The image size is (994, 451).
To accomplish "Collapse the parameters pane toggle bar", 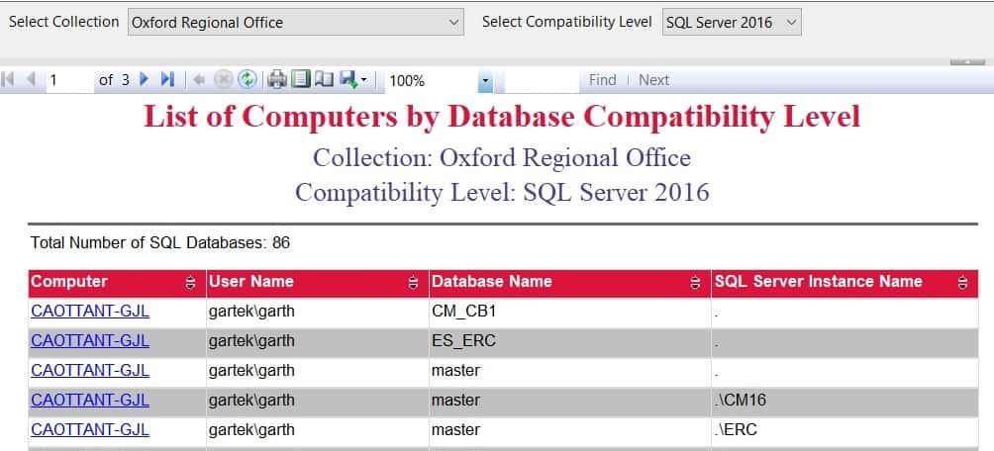I will (x=967, y=62).
